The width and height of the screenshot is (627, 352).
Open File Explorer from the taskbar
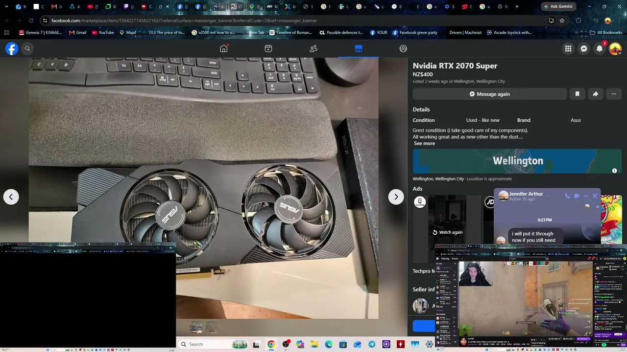(x=314, y=344)
